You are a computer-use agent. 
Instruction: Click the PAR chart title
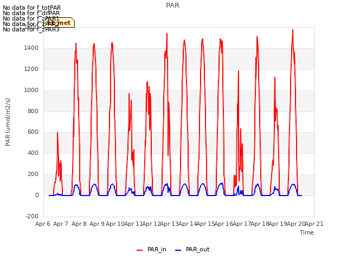(x=172, y=5)
